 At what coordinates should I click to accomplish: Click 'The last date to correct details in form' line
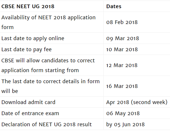click(50, 81)
